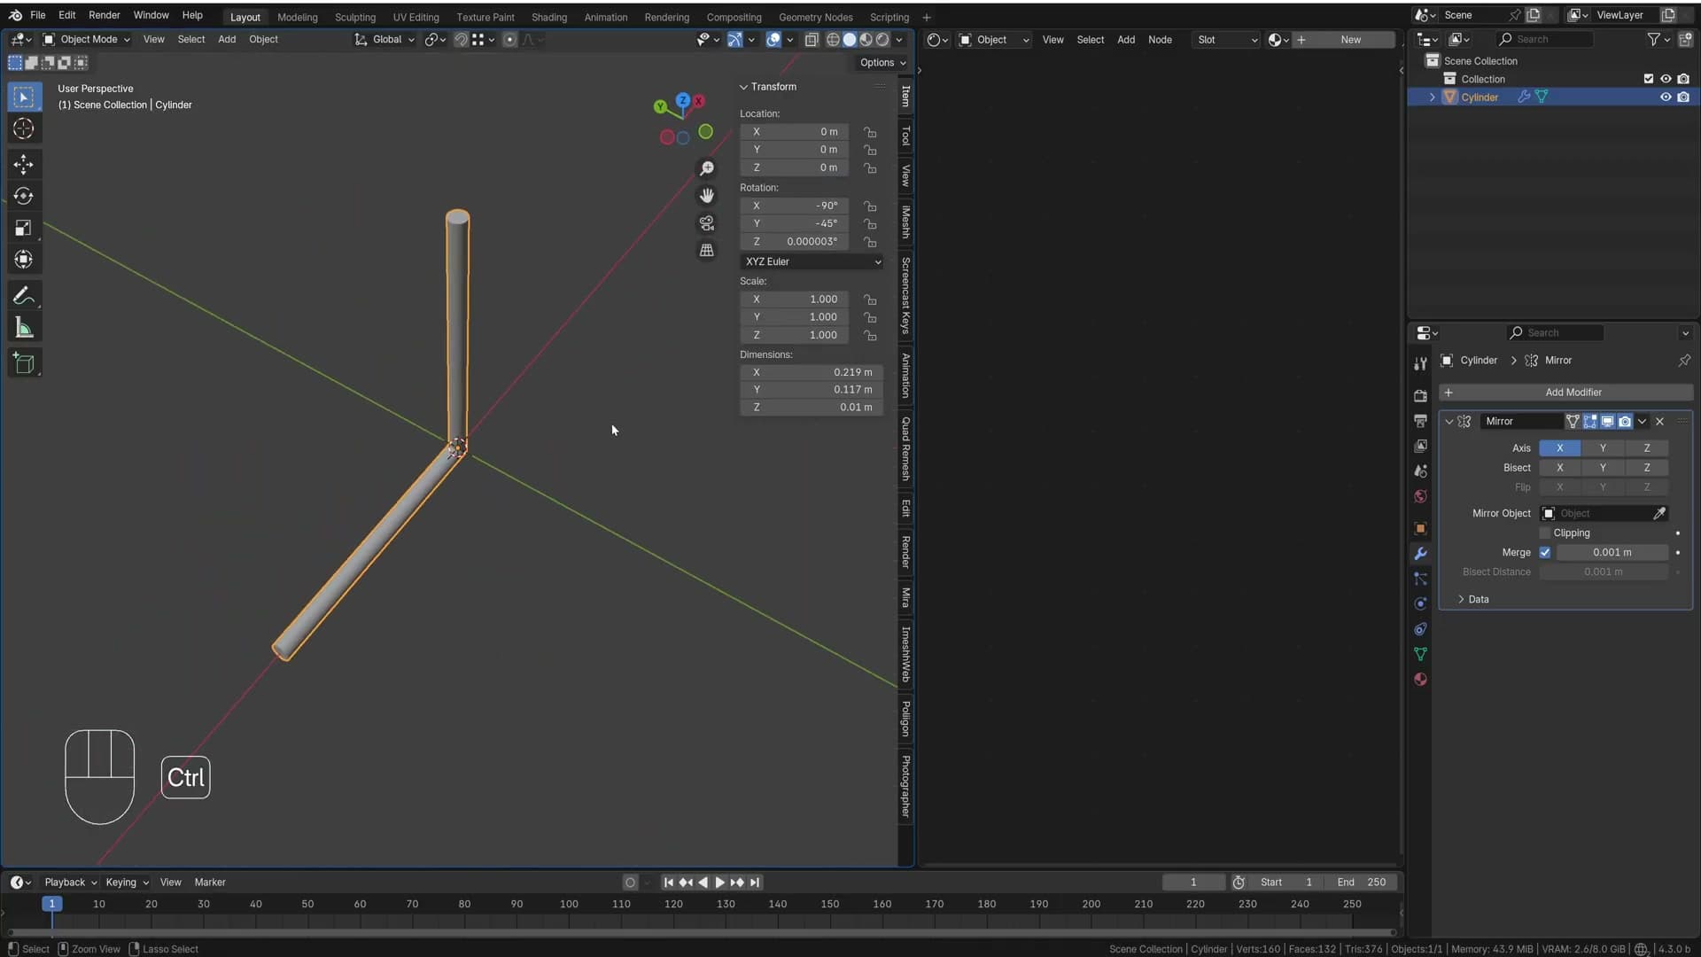Open Physics properties tab icon
The height and width of the screenshot is (957, 1701).
click(x=1420, y=603)
